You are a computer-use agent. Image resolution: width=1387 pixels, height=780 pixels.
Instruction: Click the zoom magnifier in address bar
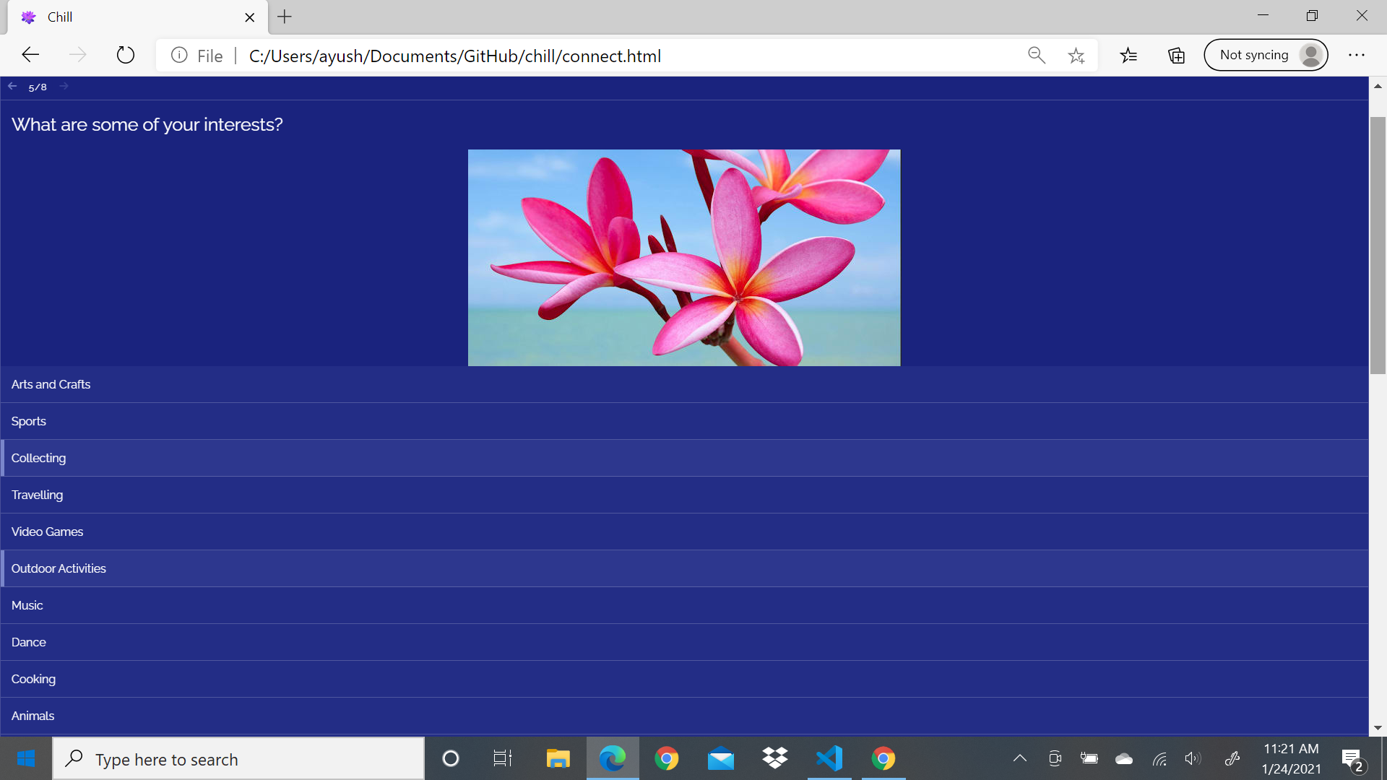pyautogui.click(x=1036, y=56)
